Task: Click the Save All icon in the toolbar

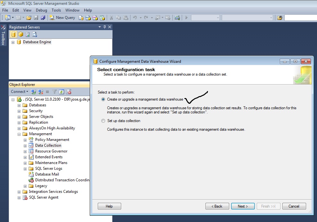Action: point(43,18)
